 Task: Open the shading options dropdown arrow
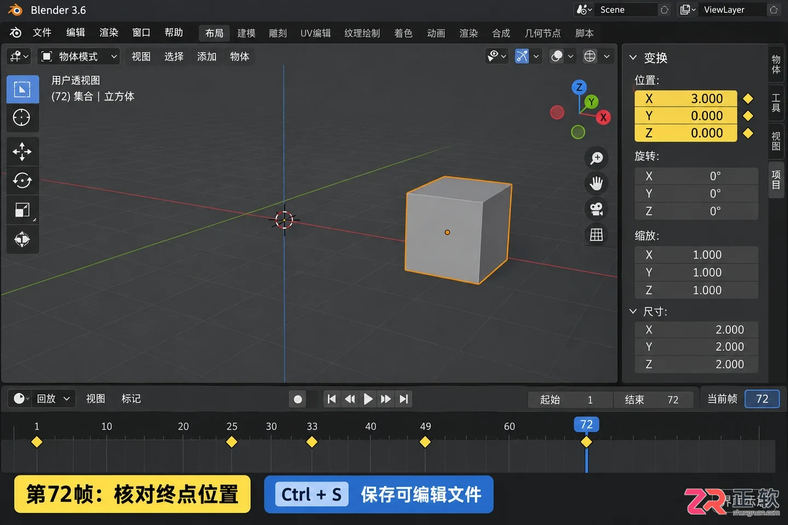tap(606, 56)
